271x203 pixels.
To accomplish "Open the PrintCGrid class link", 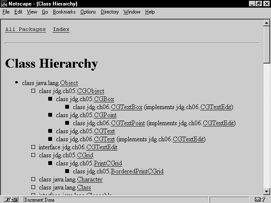I will coord(108,164).
